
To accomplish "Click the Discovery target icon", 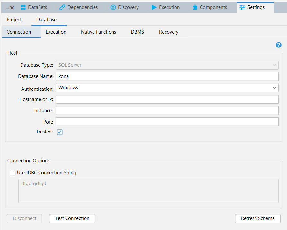I will [113, 7].
